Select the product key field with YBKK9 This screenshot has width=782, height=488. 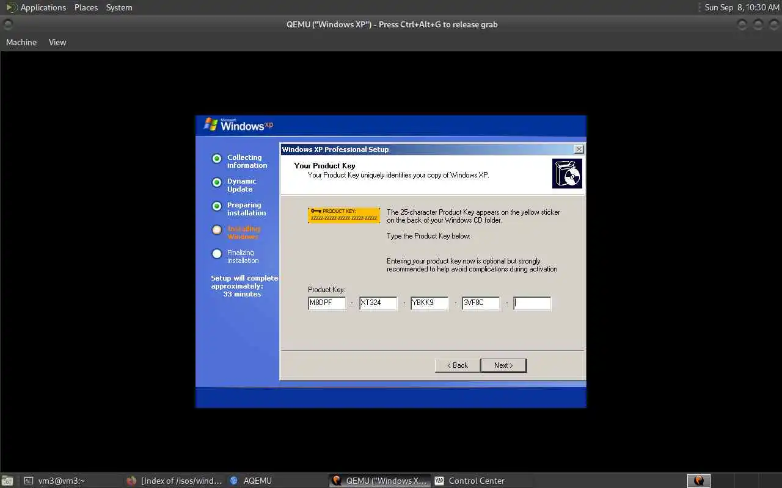(429, 303)
